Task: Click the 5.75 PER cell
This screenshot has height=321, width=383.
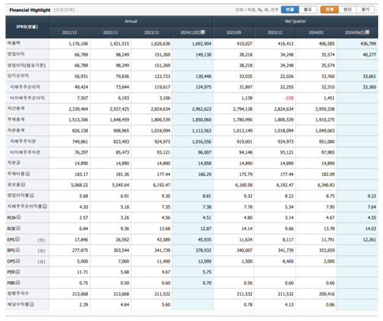Action: click(x=192, y=272)
